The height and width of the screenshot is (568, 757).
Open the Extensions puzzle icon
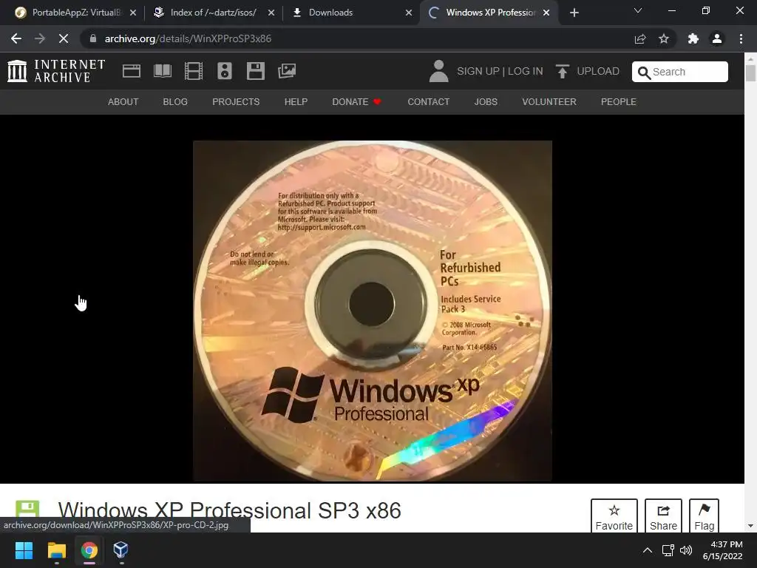click(693, 38)
